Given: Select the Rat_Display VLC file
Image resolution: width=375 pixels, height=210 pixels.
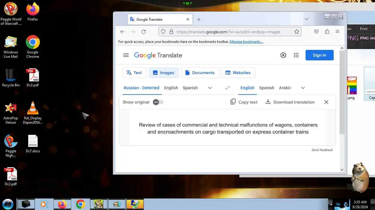Looking at the screenshot, I should [x=33, y=113].
